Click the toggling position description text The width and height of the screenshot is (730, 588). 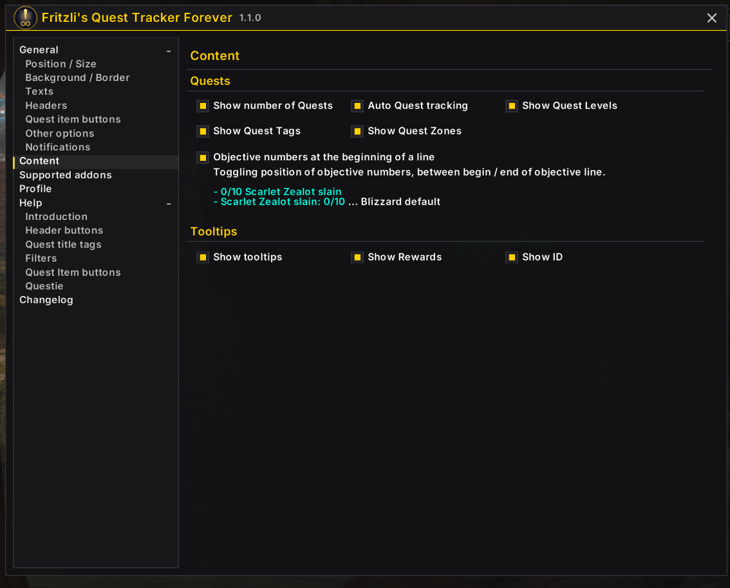[409, 172]
